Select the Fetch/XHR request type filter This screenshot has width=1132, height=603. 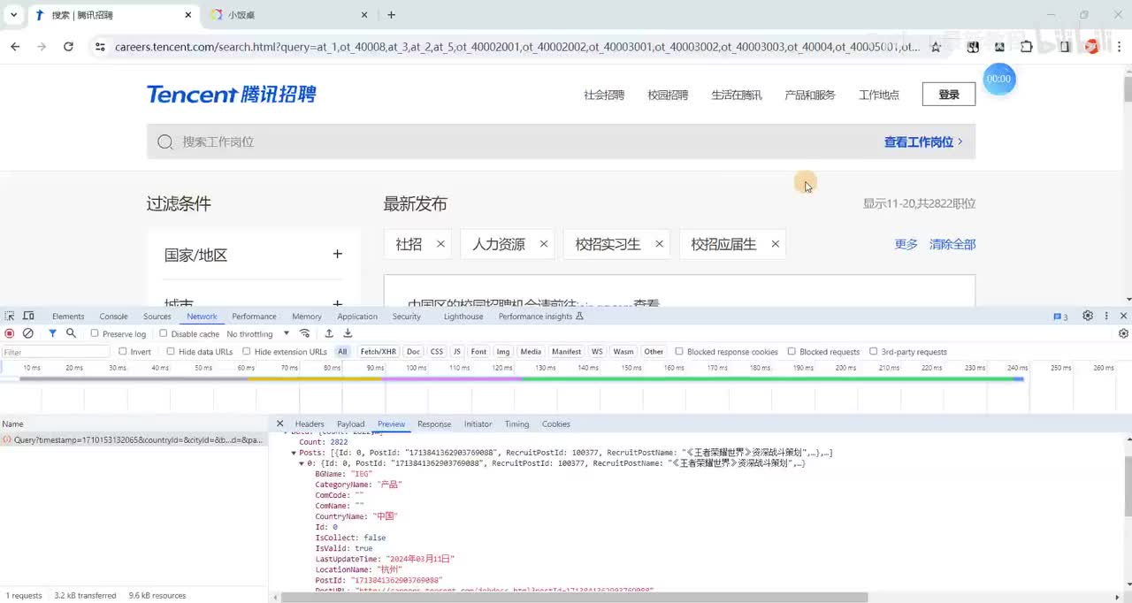[x=378, y=351]
